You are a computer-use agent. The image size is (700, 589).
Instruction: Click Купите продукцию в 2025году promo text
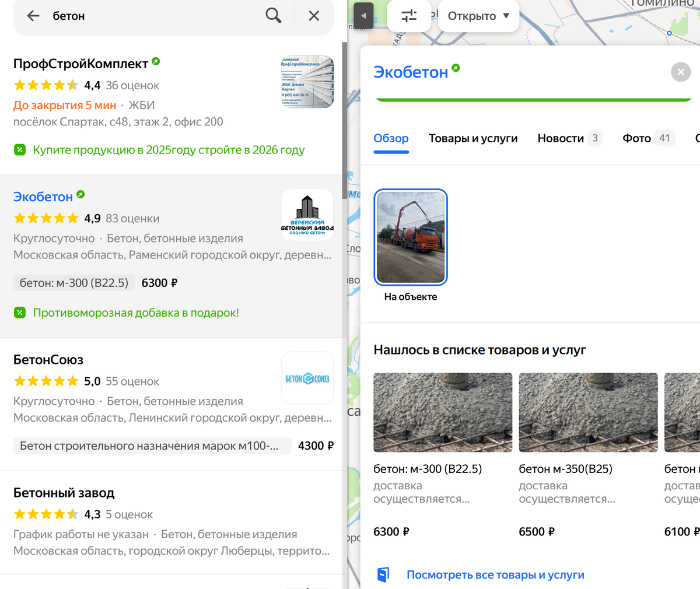(x=169, y=150)
